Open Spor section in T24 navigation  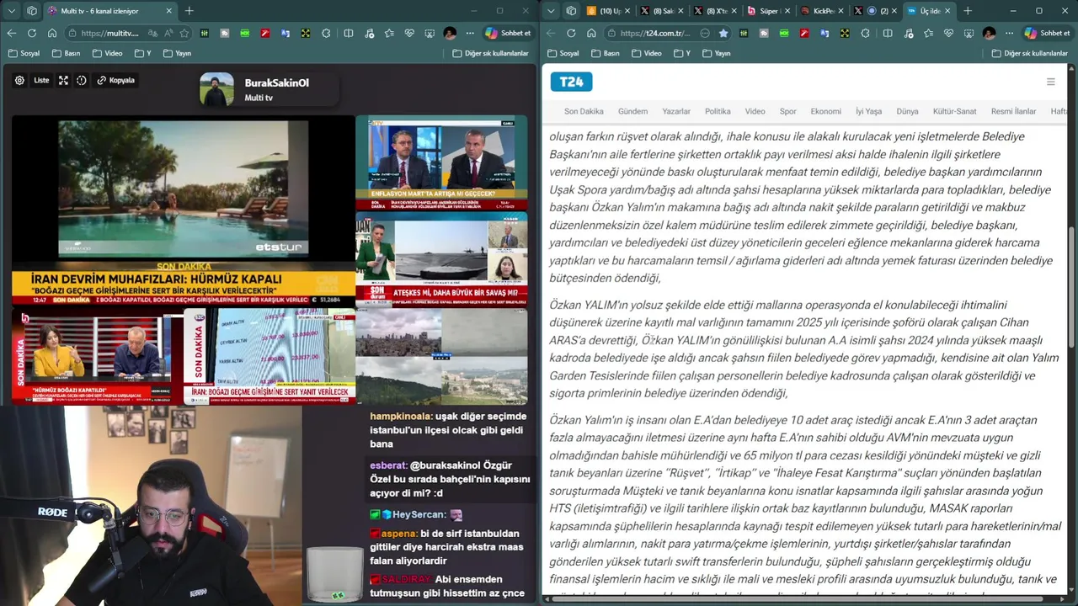pyautogui.click(x=787, y=111)
